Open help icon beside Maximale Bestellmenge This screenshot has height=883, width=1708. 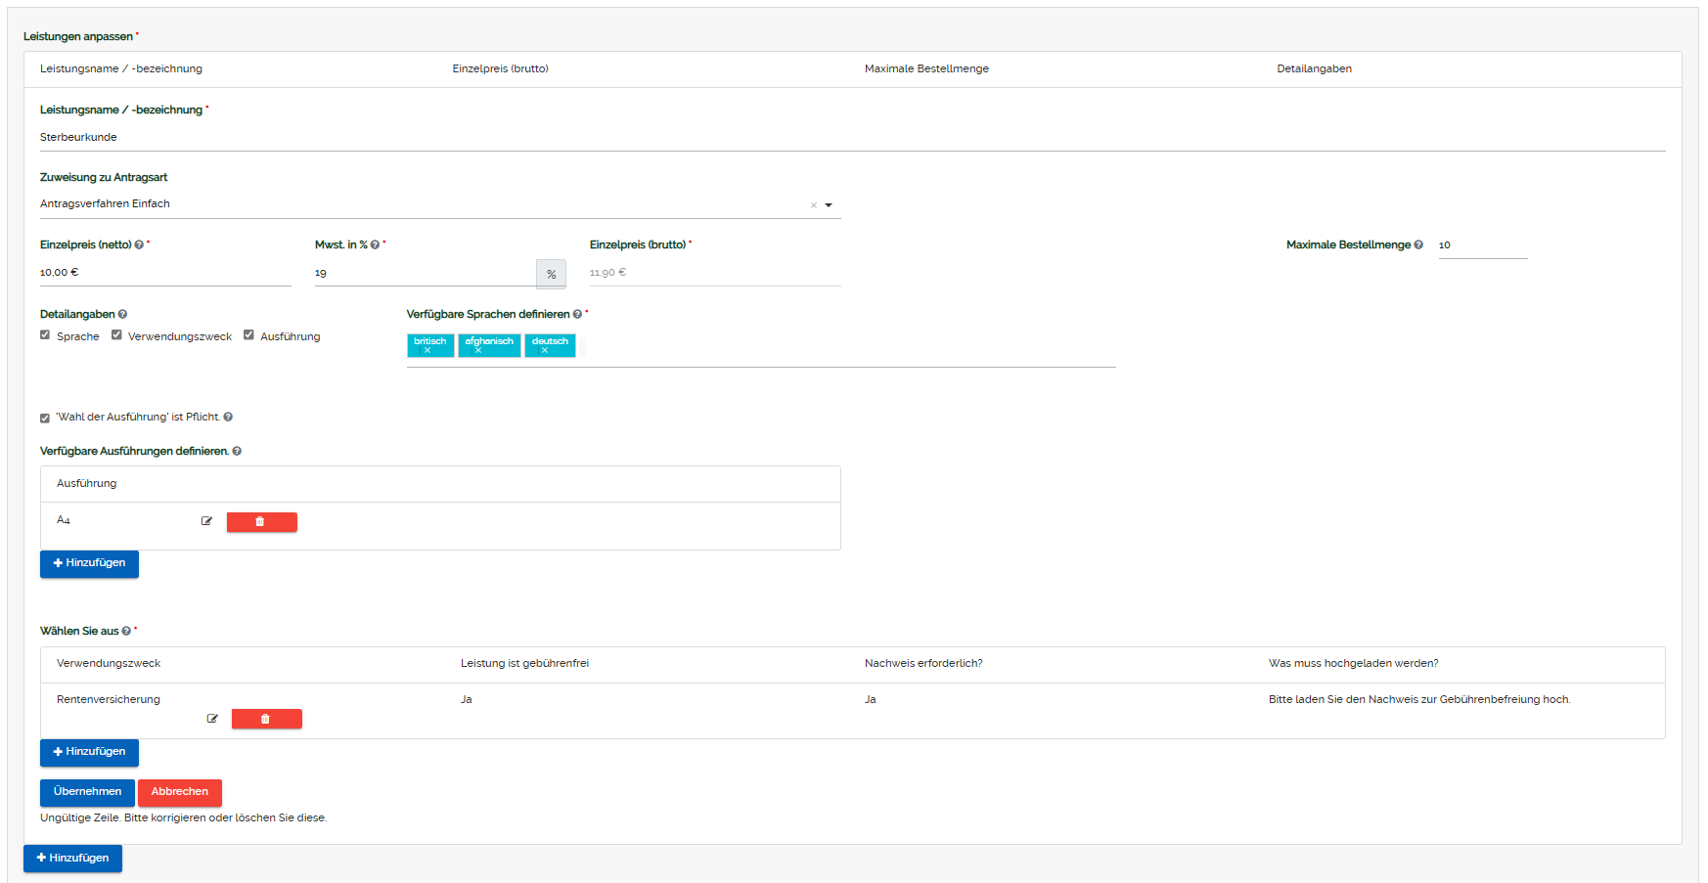tap(1418, 244)
